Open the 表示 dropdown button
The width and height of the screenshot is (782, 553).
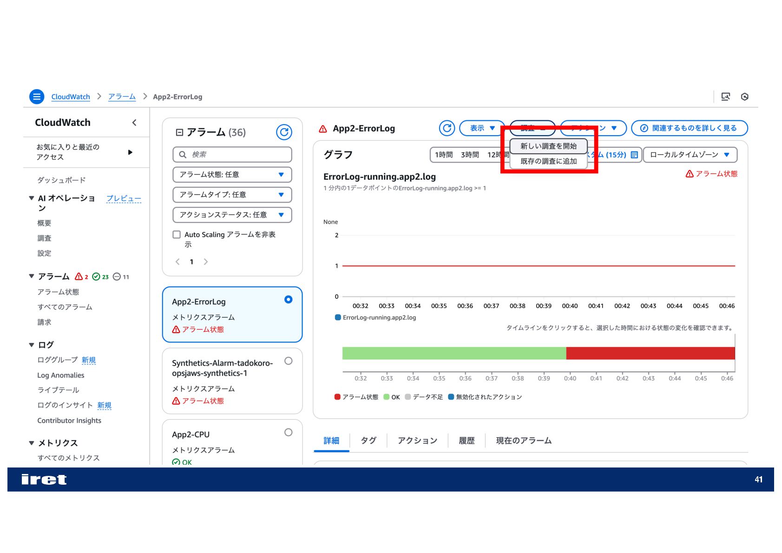pos(482,128)
